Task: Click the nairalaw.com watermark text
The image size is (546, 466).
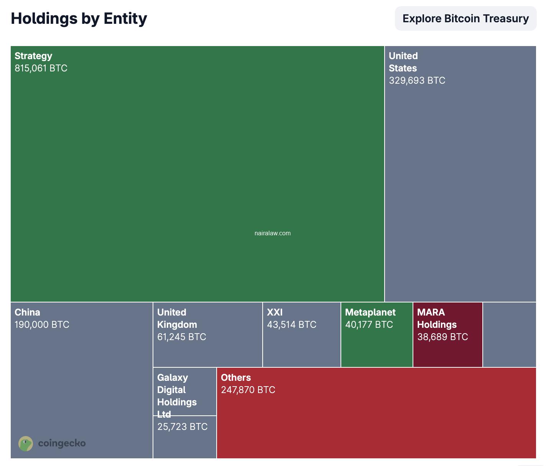Action: [x=272, y=233]
